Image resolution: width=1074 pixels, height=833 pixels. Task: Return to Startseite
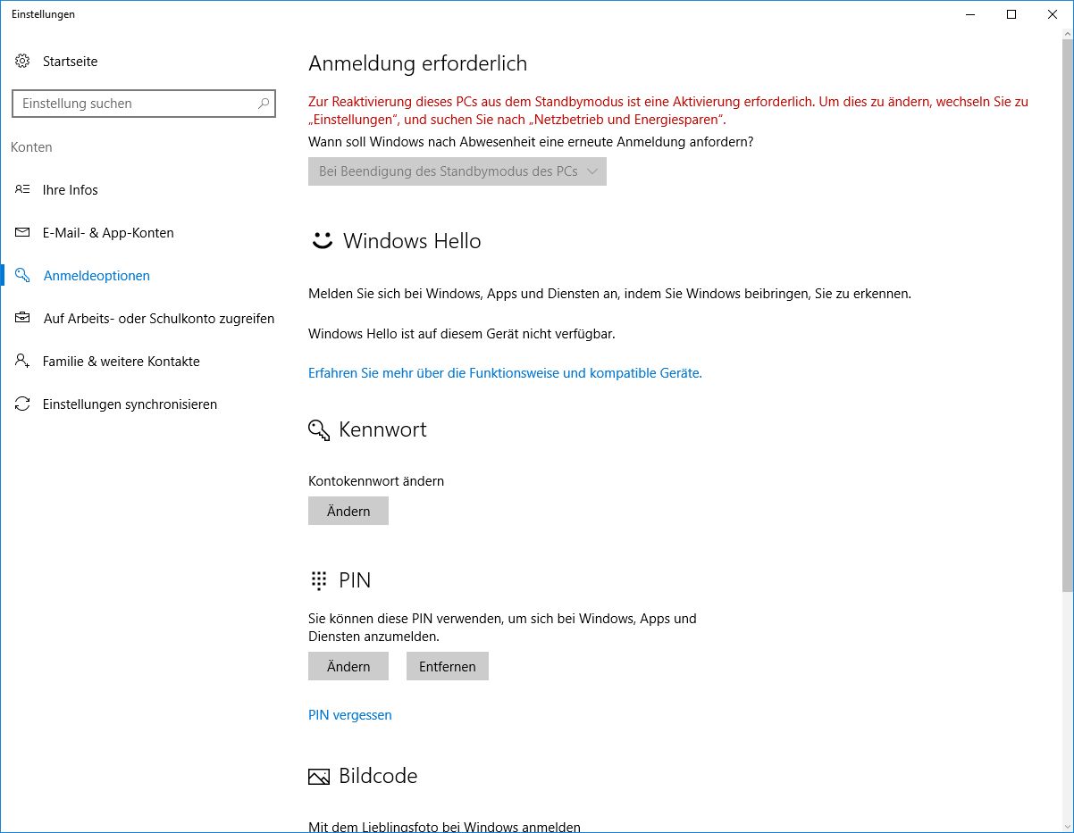tap(70, 62)
